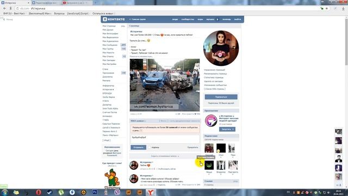The height and width of the screenshot is (196, 348).
Task: Open browser downloads arrow icon
Action: [x=343, y=9]
